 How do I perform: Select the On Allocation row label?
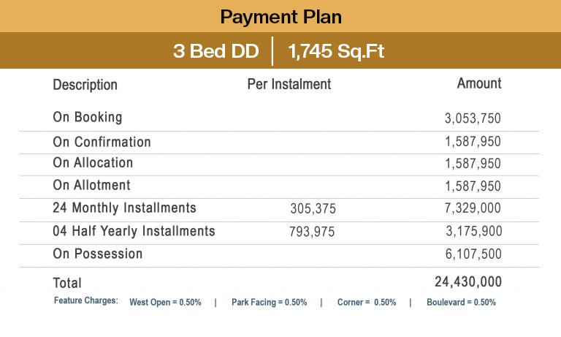pos(93,162)
